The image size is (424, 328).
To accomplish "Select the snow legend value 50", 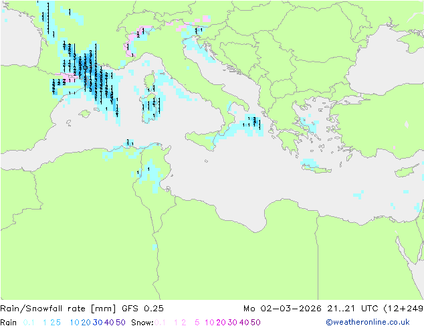I will (x=256, y=323).
